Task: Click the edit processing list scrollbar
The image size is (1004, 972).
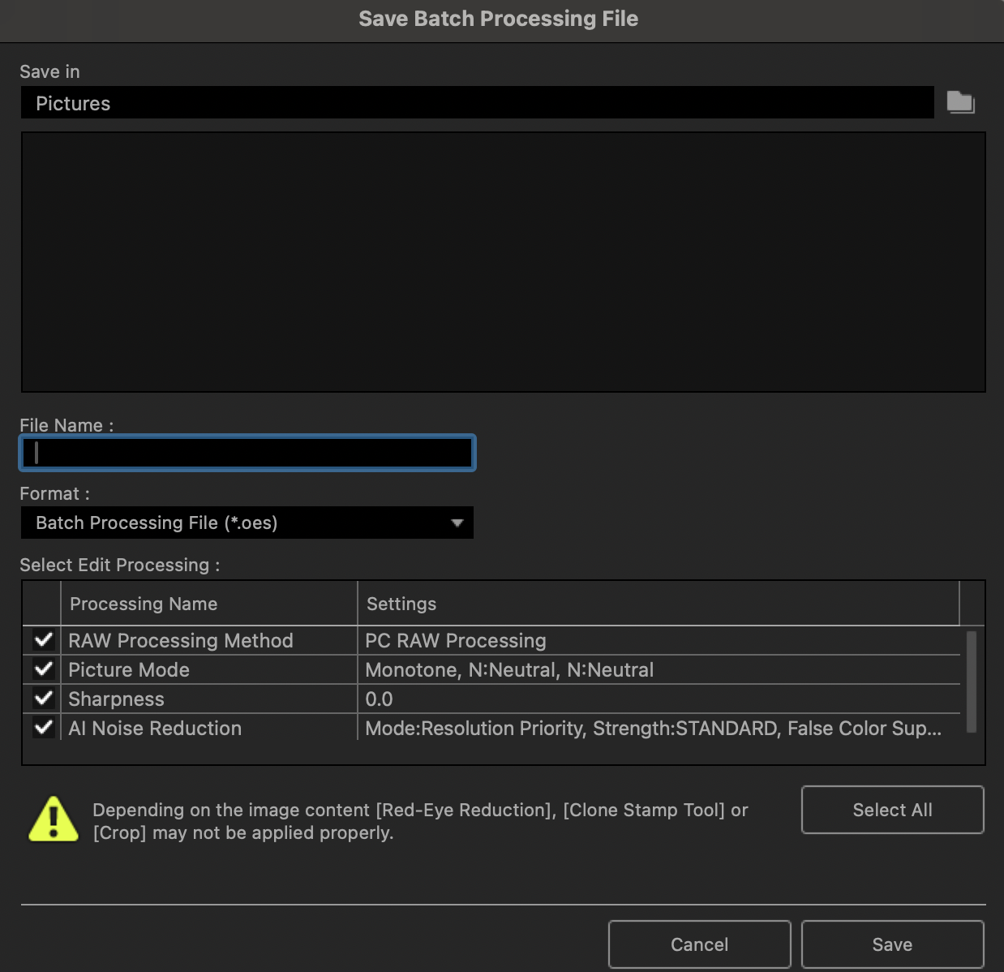Action: click(x=971, y=682)
